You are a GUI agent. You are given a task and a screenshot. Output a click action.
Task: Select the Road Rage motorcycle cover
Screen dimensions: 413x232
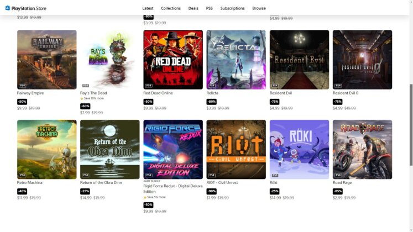[363, 149]
